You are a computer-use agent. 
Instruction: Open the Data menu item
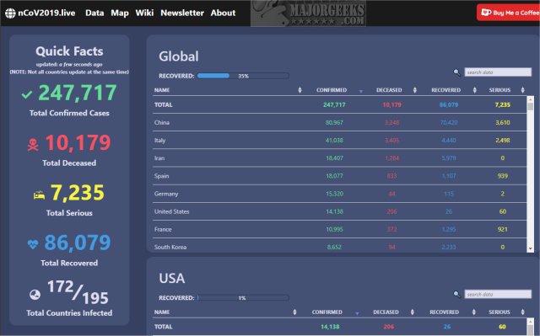pyautogui.click(x=94, y=13)
